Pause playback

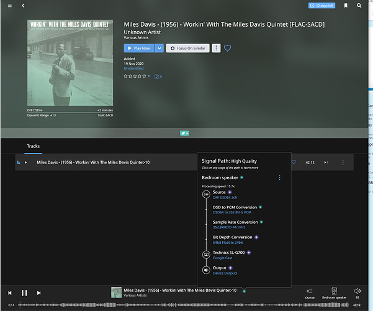click(24, 293)
